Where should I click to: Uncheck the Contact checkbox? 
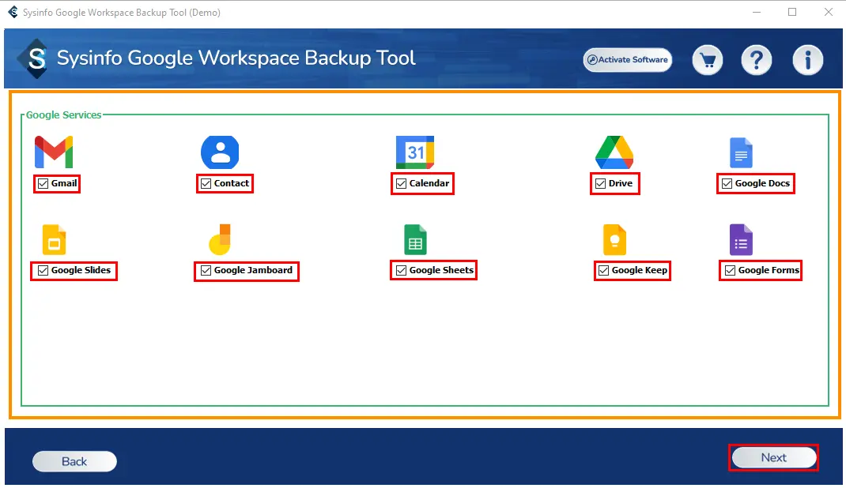206,184
